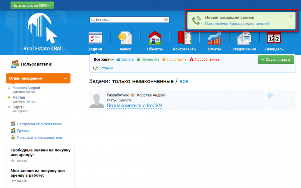Click the search magnifier icon
Image resolution: width=301 pixels, height=188 pixels.
[x=93, y=20]
